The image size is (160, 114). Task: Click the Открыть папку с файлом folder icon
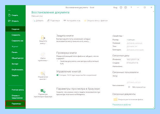(85, 21)
